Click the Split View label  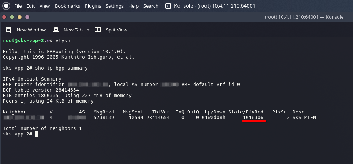tap(117, 30)
